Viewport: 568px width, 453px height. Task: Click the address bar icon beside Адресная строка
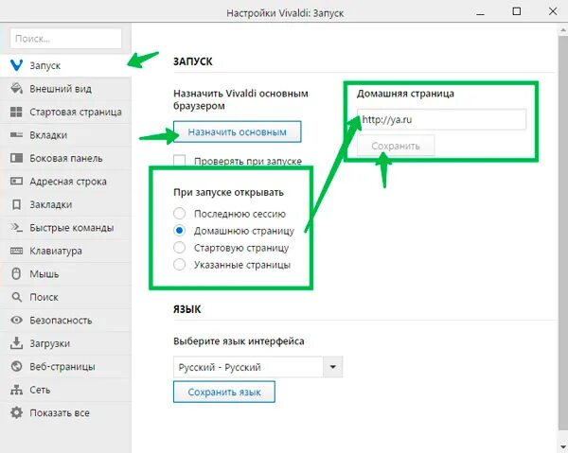pos(16,181)
